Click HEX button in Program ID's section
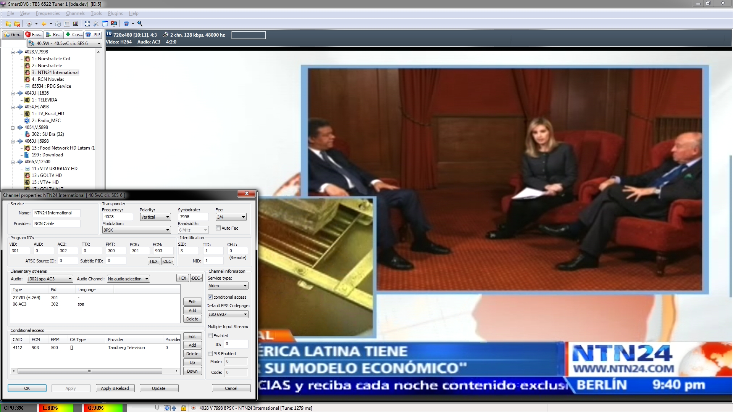 tap(153, 261)
